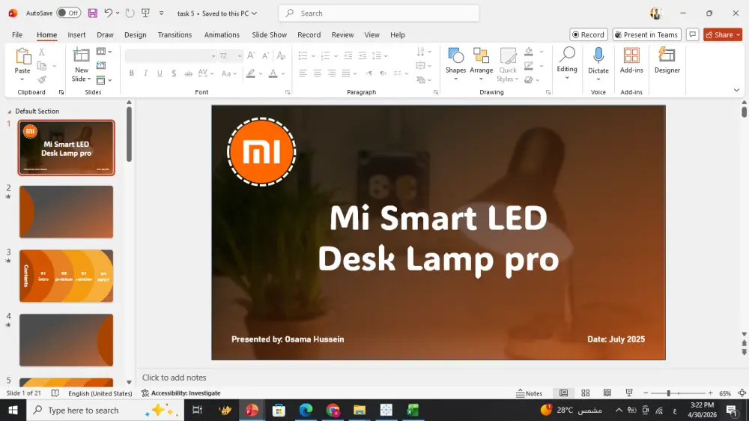Open the File menu
749x421 pixels.
pyautogui.click(x=17, y=34)
